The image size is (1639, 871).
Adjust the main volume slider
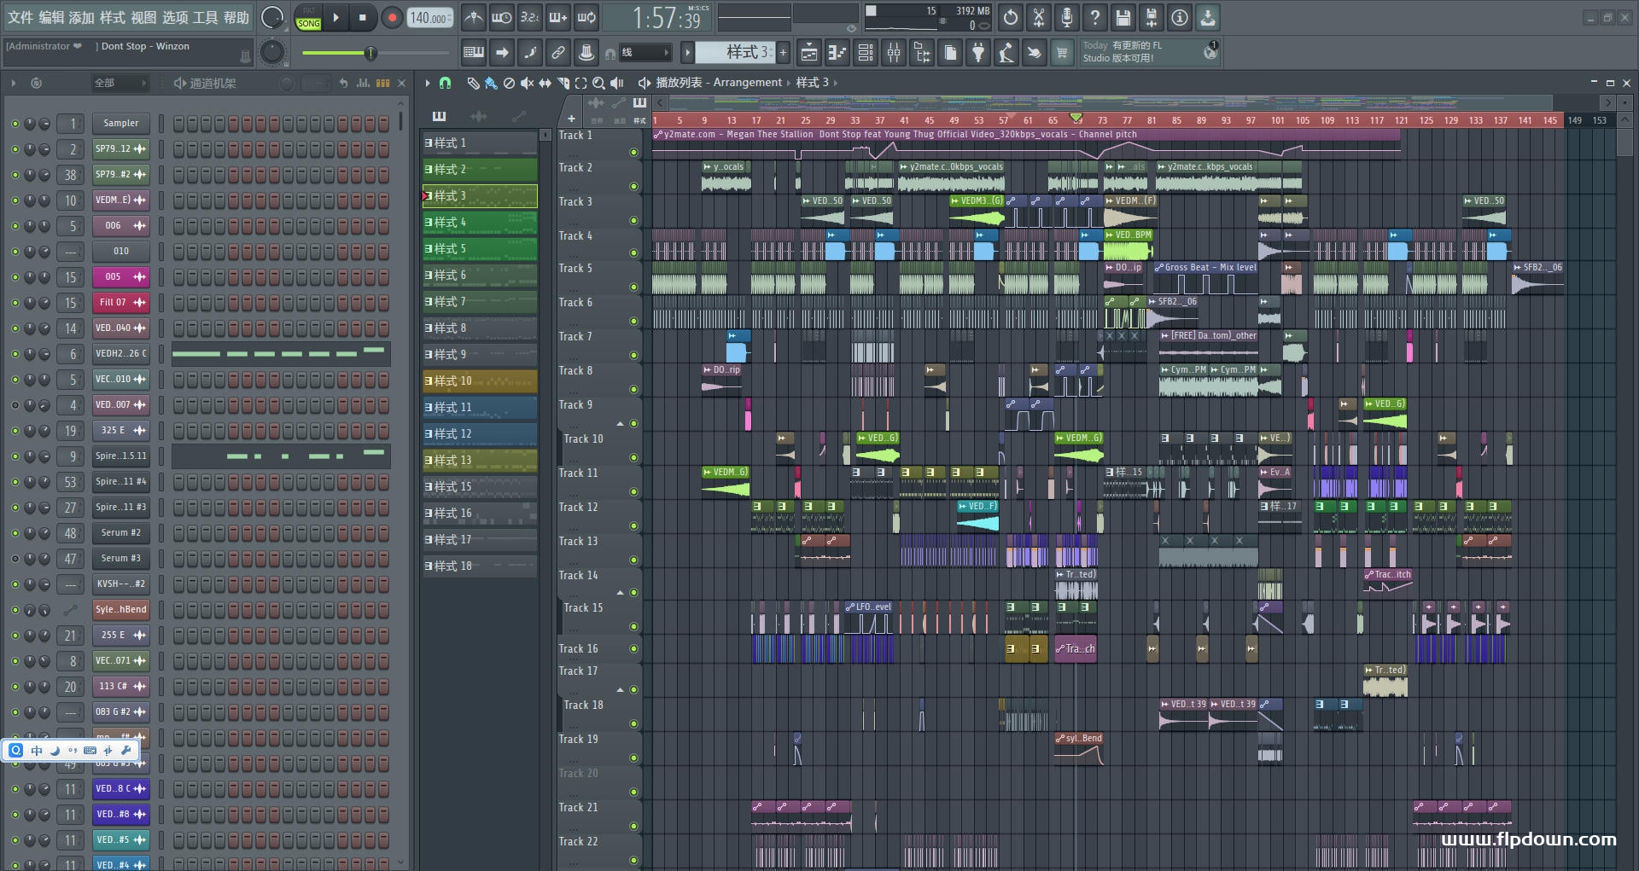(370, 53)
